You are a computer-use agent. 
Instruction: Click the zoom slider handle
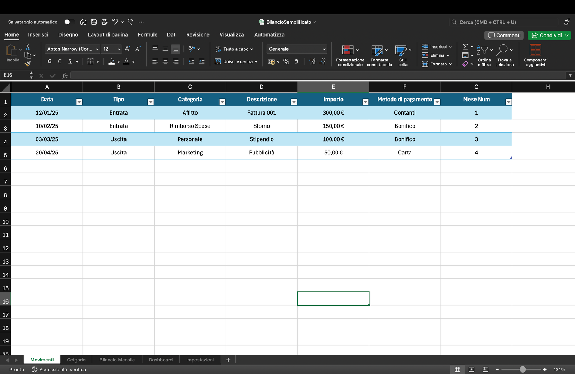pos(523,369)
